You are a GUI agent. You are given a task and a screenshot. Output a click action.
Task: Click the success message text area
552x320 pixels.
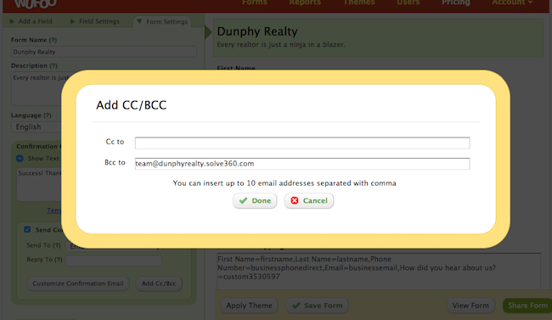click(x=39, y=184)
